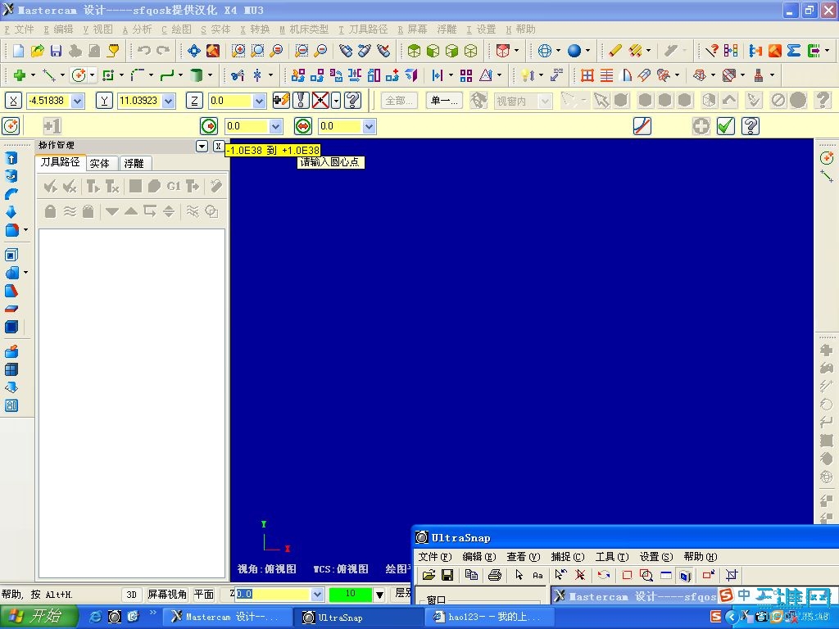This screenshot has width=839, height=629.
Task: Click the X coordinate input field
Action: [48, 101]
